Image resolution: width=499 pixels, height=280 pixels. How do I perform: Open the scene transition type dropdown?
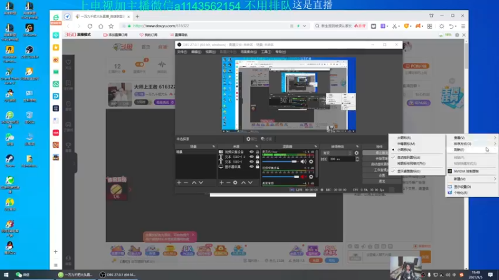pos(337,153)
